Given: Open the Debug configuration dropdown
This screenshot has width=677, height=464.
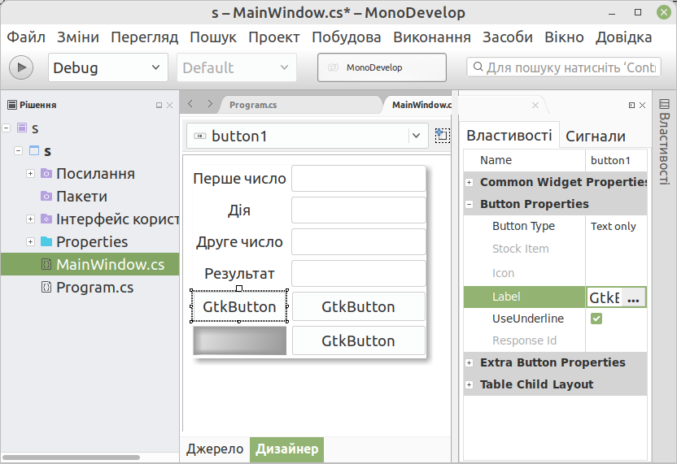Looking at the screenshot, I should point(108,67).
